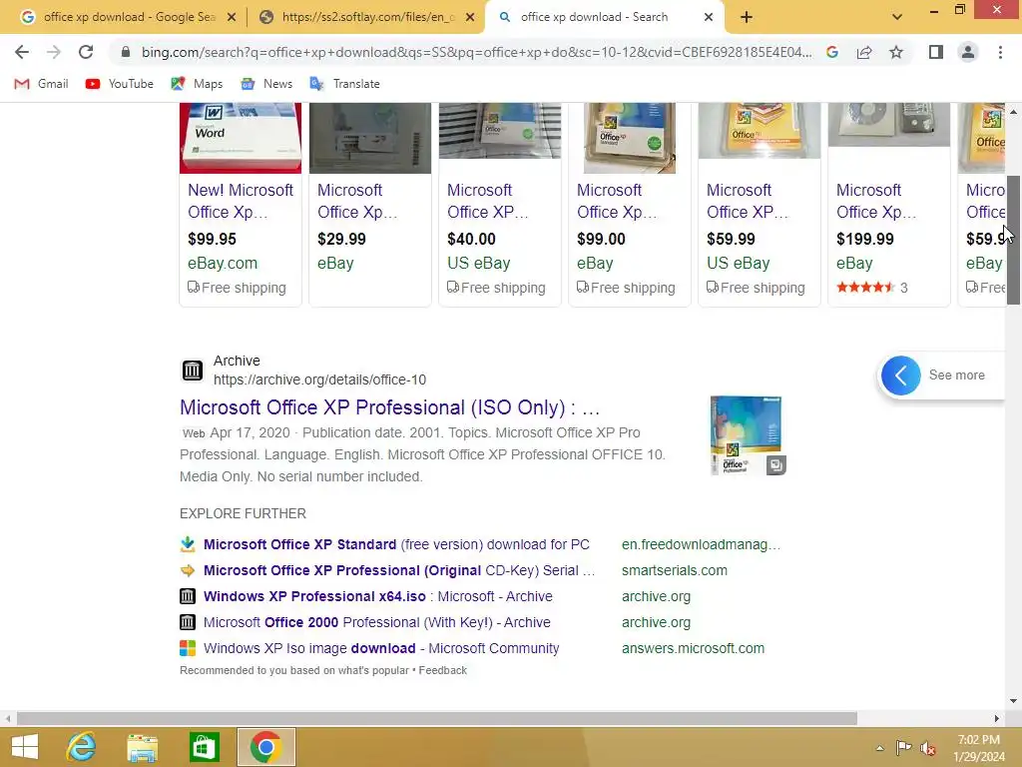Open Microsoft Office XP Professional (ISO Only) result
Screen dimensions: 1022x767
click(x=389, y=407)
